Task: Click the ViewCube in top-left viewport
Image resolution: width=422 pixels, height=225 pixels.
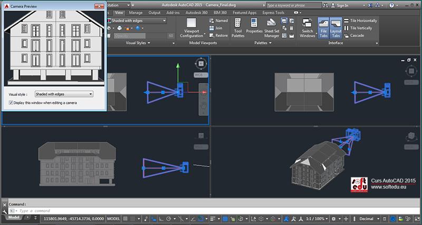Action: pos(201,63)
